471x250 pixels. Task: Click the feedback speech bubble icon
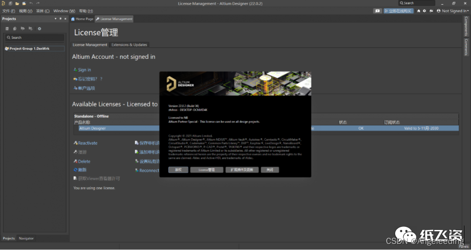click(378, 11)
